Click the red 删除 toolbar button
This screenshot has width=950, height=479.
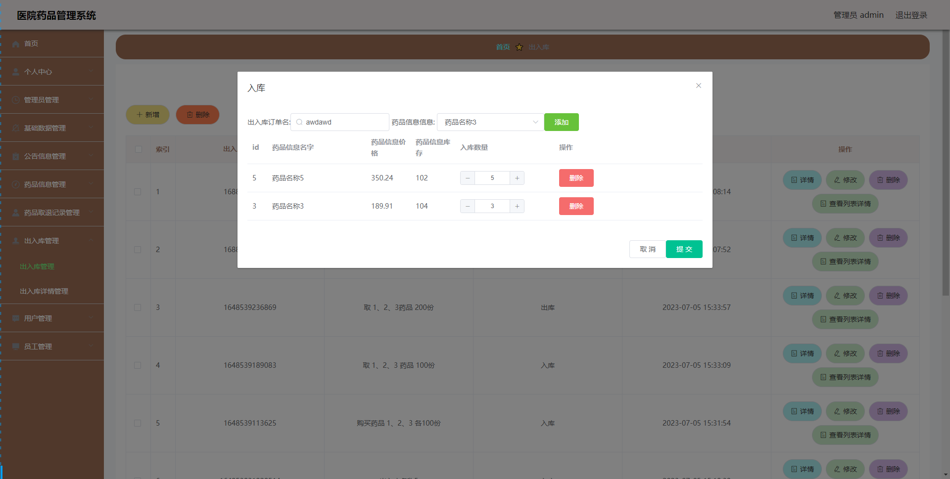tap(198, 115)
